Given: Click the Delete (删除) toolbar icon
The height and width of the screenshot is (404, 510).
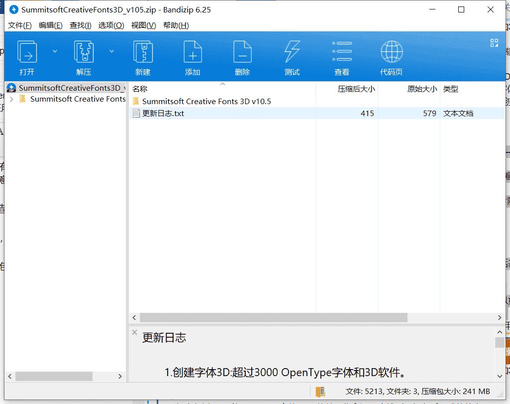Looking at the screenshot, I should pos(242,52).
